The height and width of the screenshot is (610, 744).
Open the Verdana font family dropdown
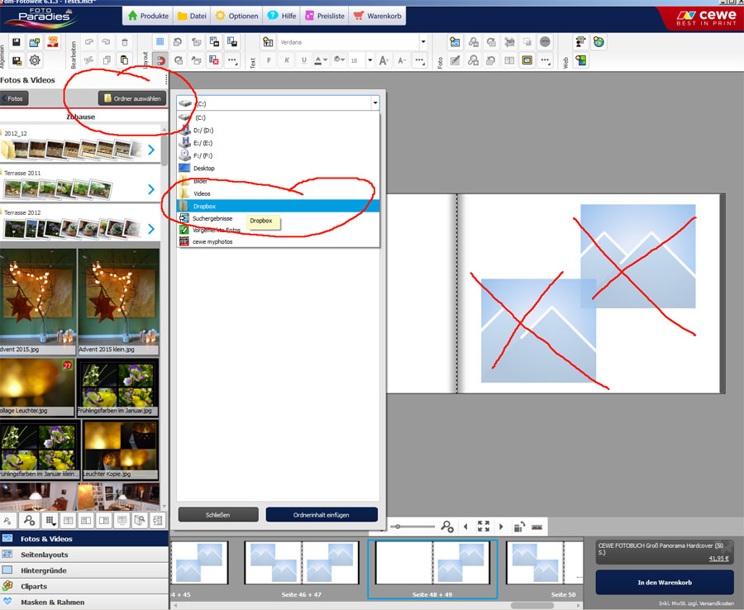[x=423, y=42]
